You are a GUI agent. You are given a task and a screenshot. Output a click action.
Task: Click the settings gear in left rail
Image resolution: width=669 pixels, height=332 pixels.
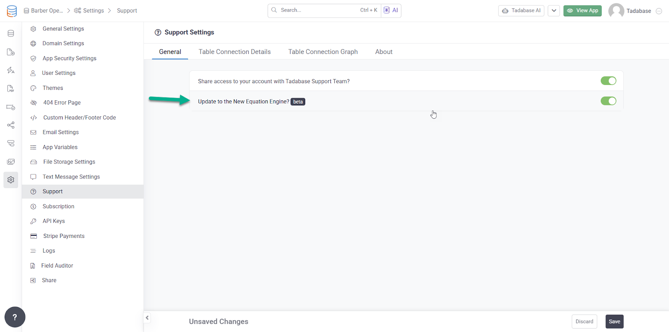click(11, 180)
